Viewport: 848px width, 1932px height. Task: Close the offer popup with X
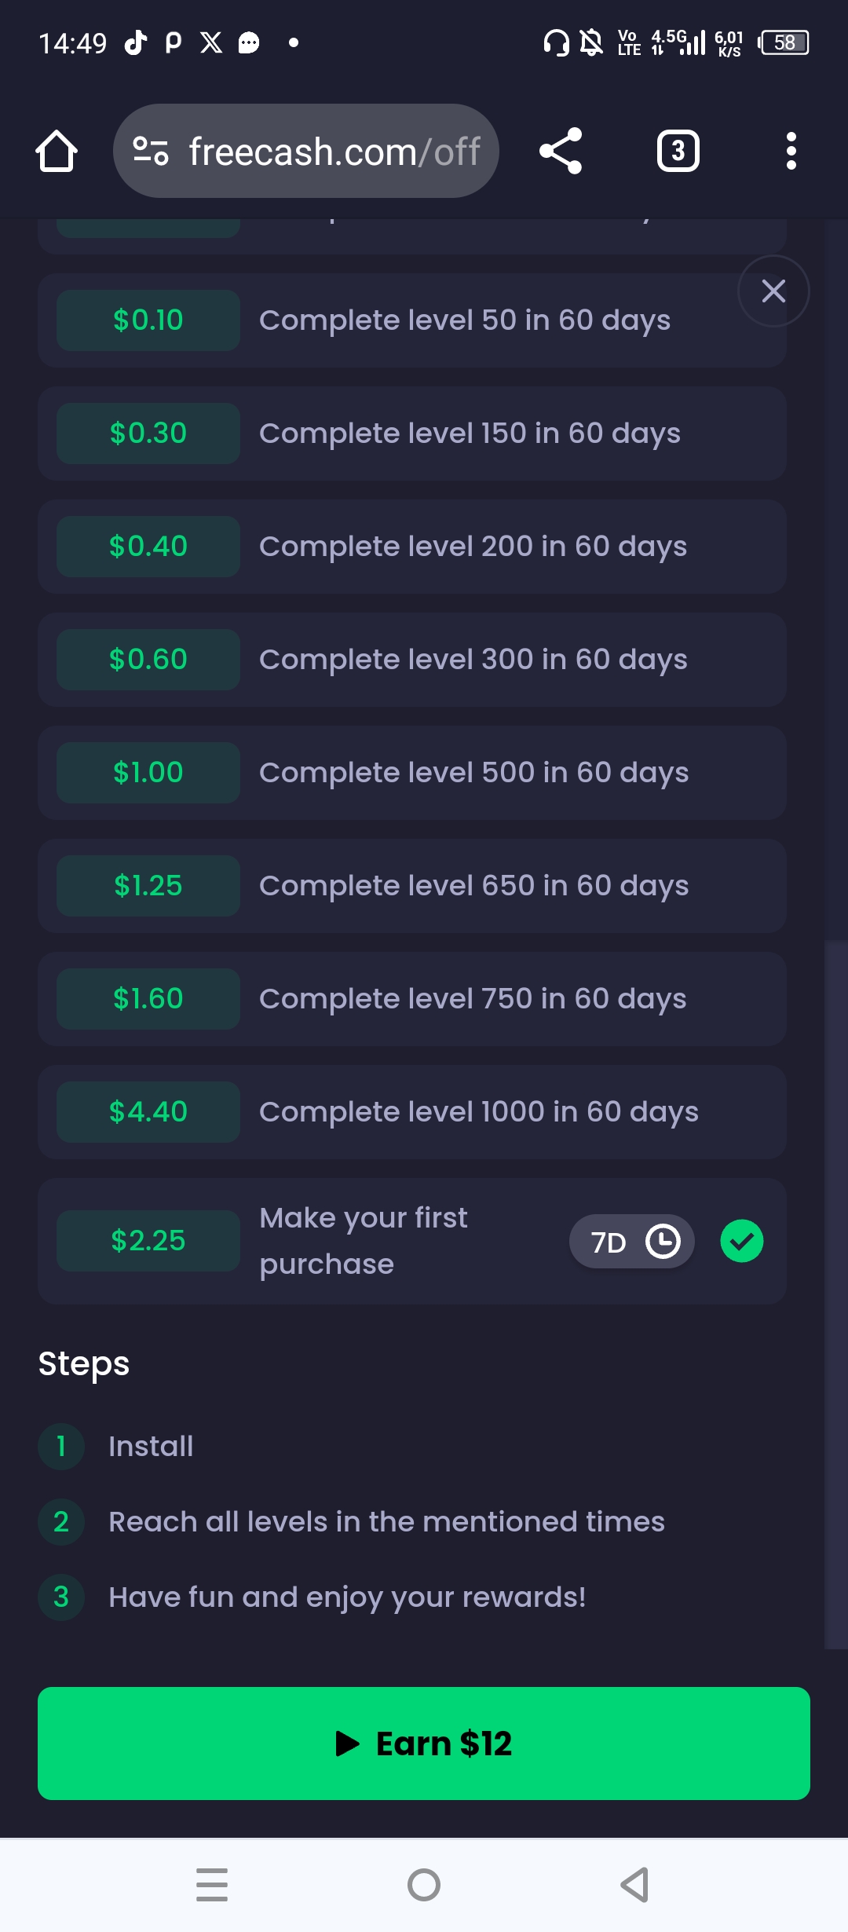[773, 291]
